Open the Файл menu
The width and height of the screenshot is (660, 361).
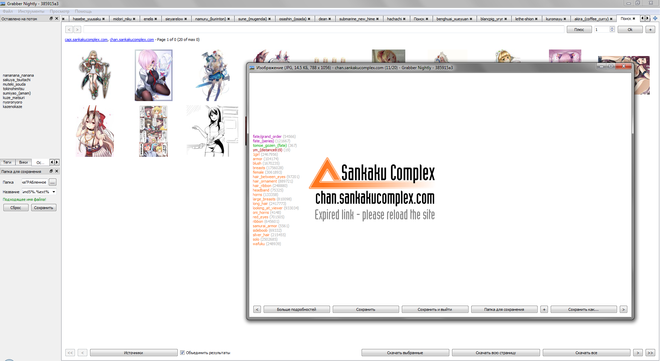click(x=8, y=11)
